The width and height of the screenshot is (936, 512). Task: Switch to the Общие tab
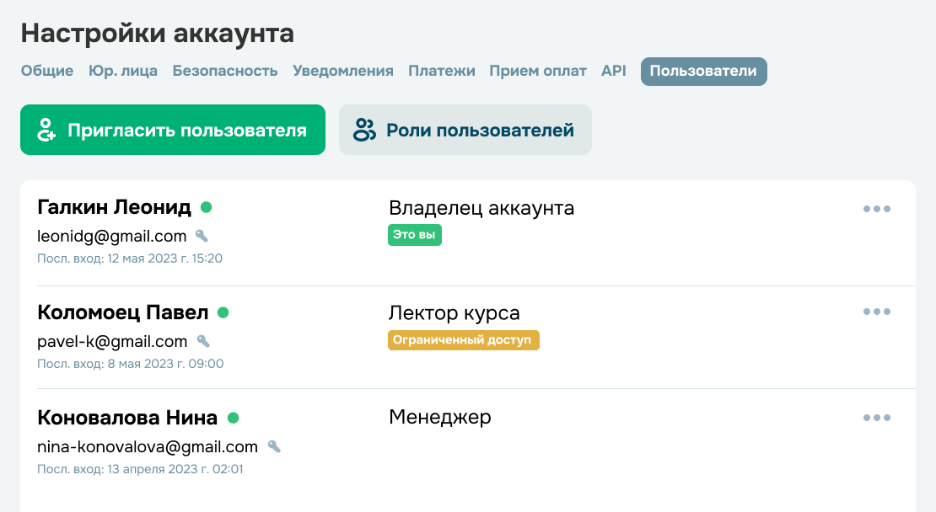[47, 71]
